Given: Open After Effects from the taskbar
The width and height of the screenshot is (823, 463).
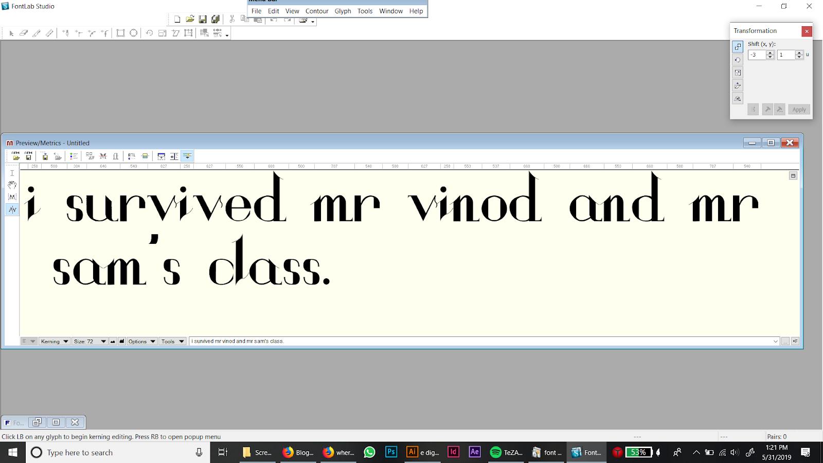Looking at the screenshot, I should 474,452.
